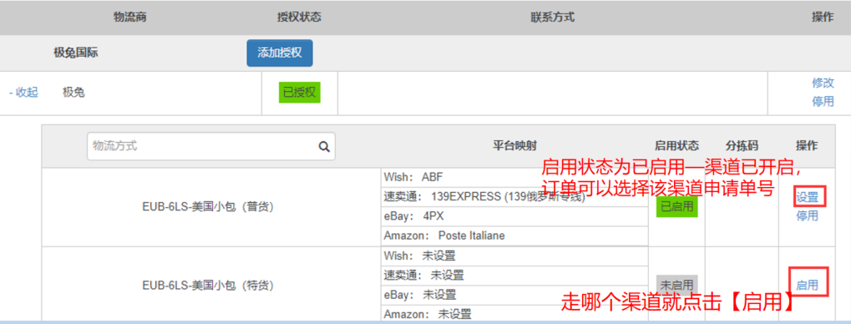851x324 pixels.
Task: Click 停用 for EUB-6LS-美国小包（普货）
Action: click(x=807, y=216)
